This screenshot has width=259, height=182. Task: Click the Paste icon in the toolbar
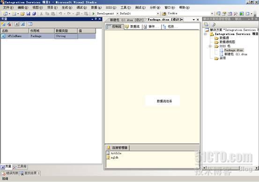53,14
